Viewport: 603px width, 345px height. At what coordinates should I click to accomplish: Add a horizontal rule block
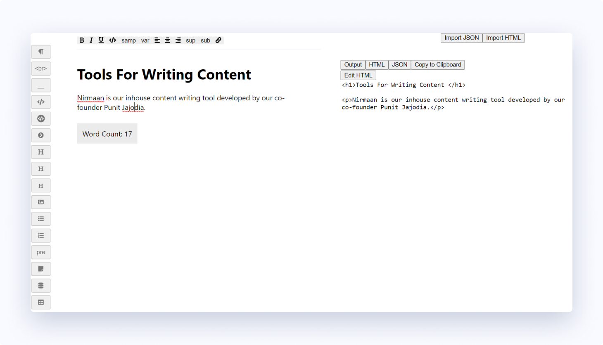pyautogui.click(x=41, y=85)
